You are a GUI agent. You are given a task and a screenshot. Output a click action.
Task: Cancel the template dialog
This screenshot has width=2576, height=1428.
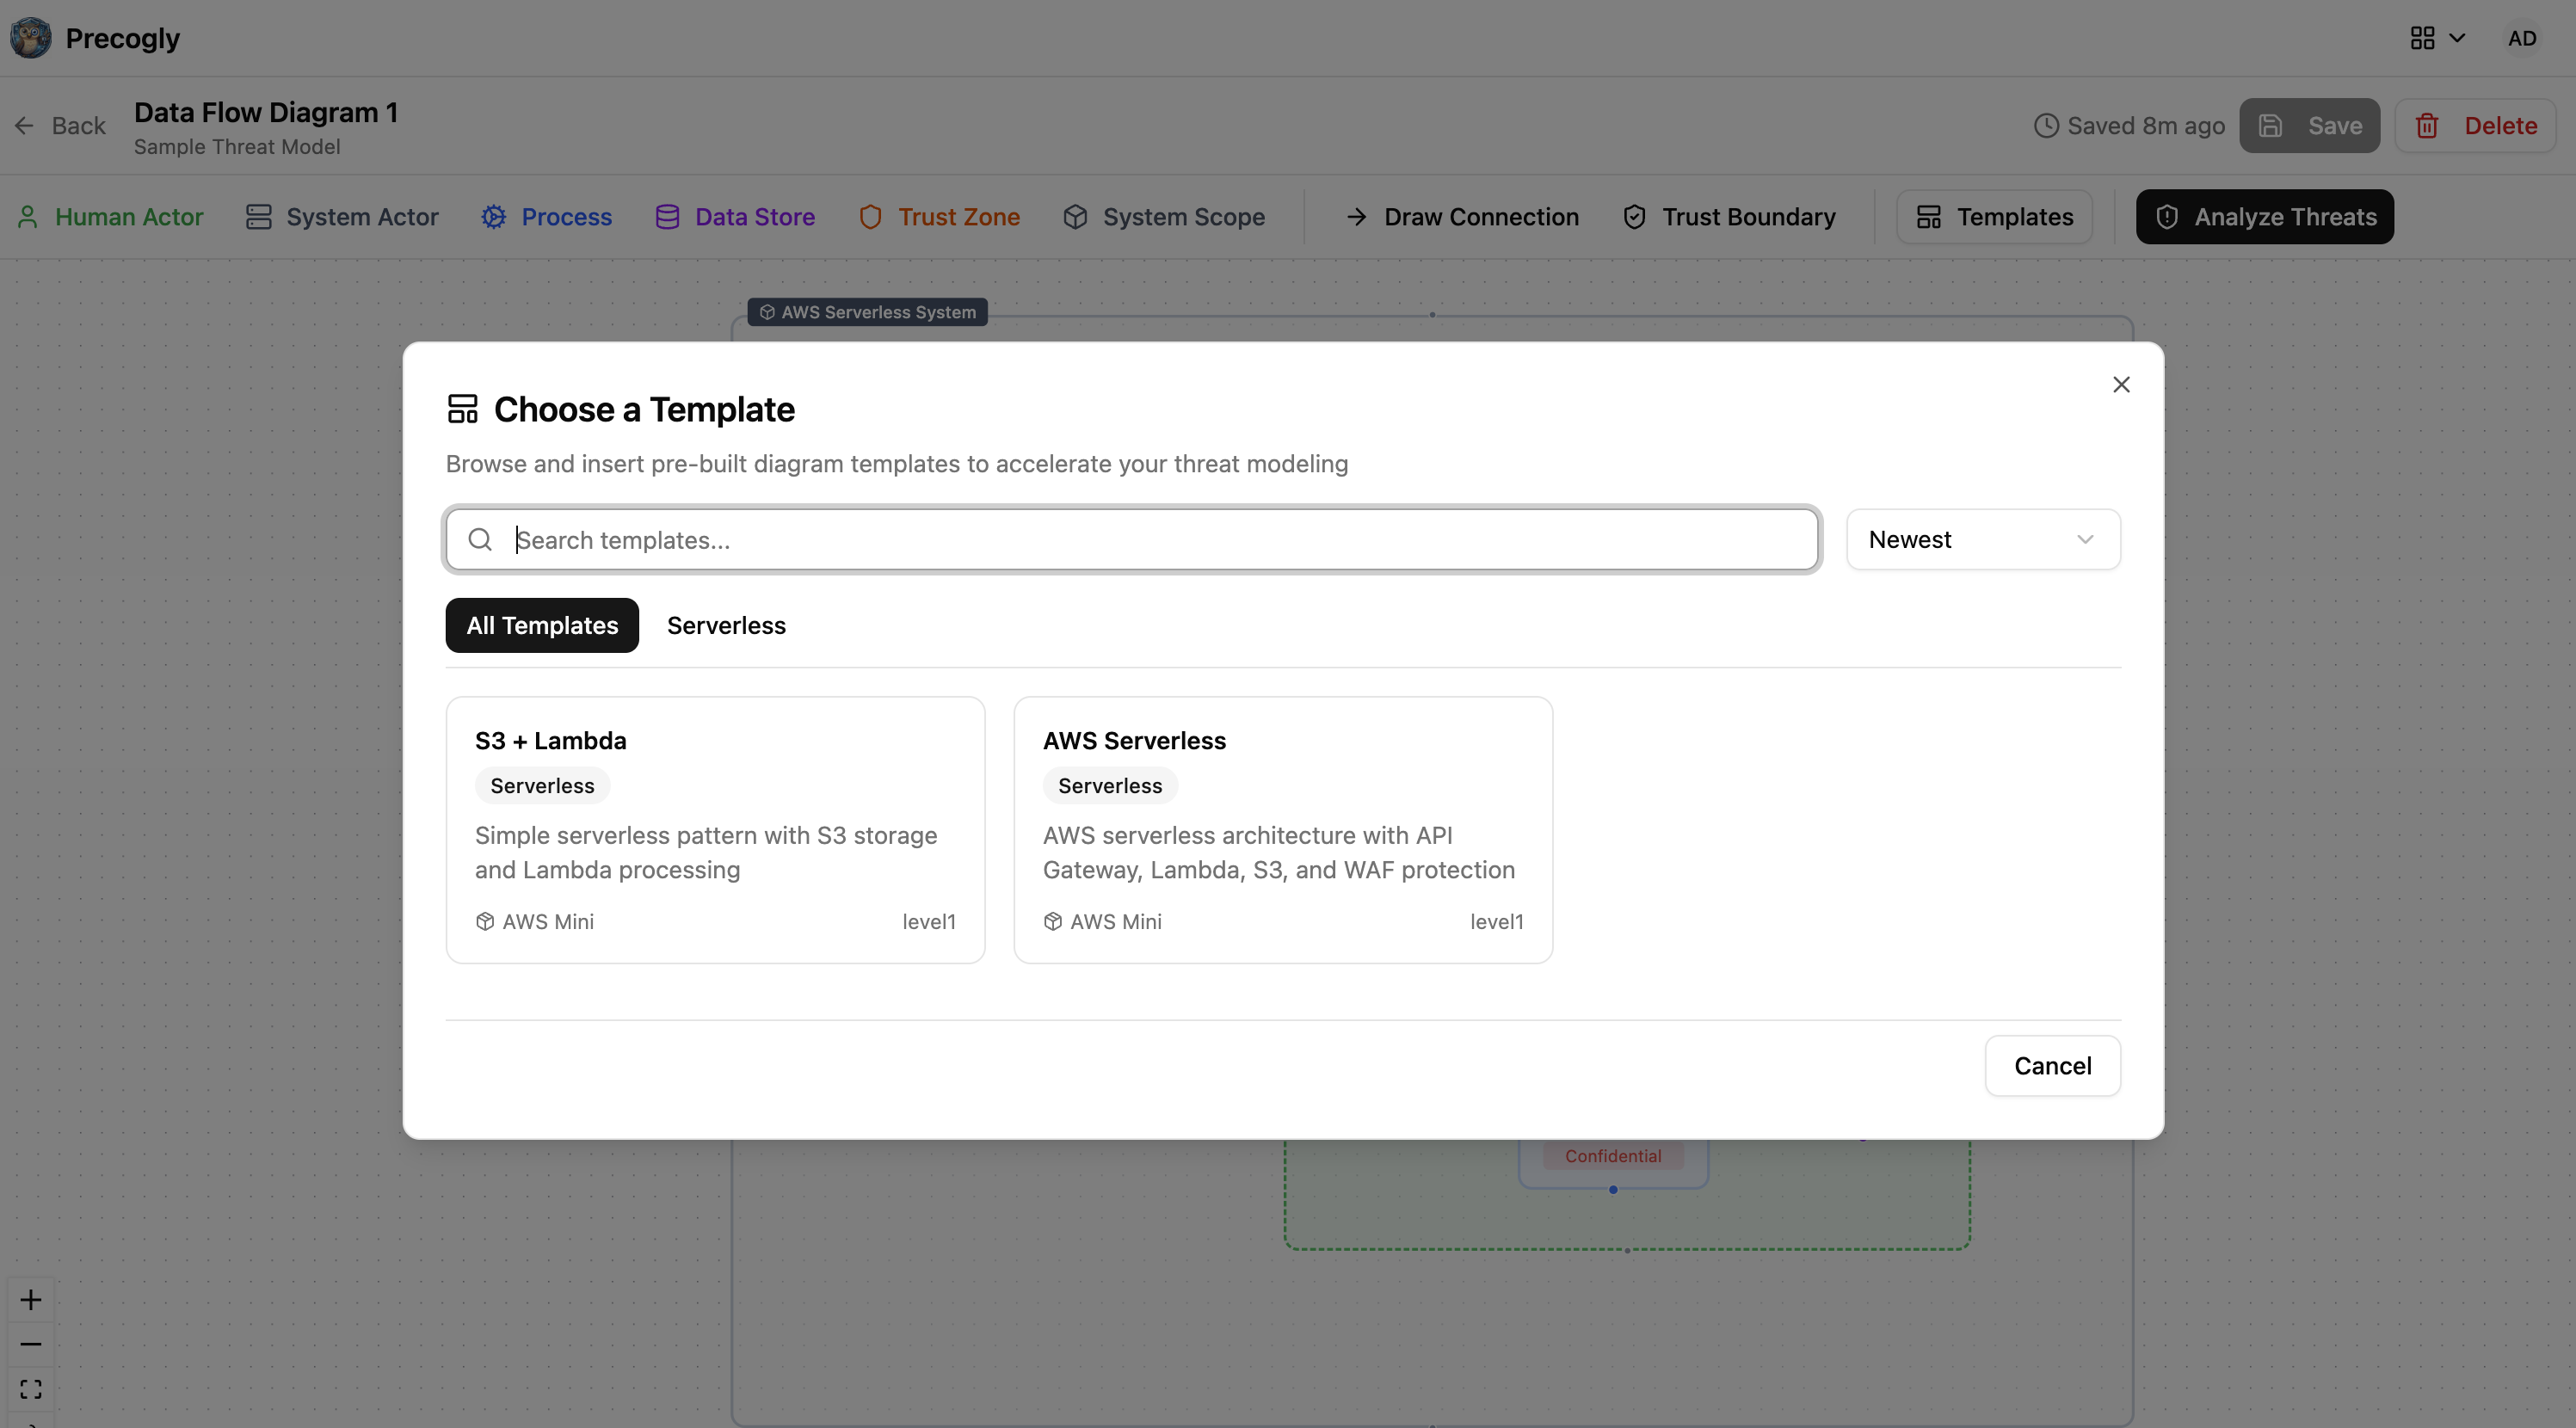coord(2052,1065)
